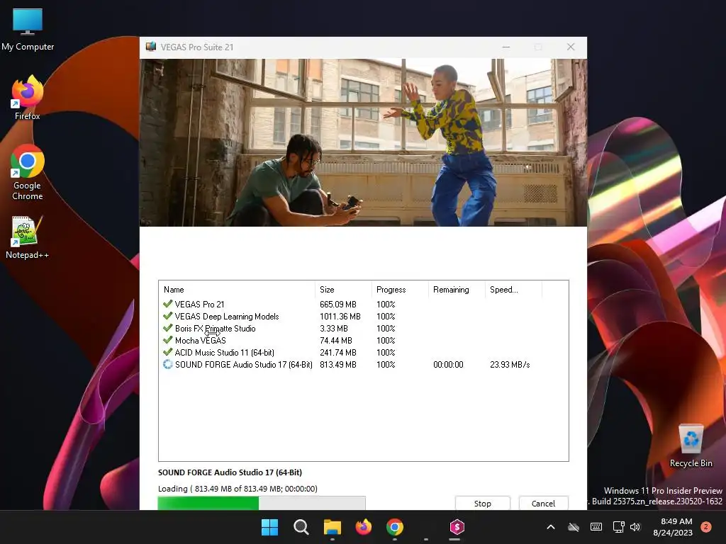Click the 3.33 MB size value
Image resolution: width=726 pixels, height=544 pixels.
(x=333, y=329)
